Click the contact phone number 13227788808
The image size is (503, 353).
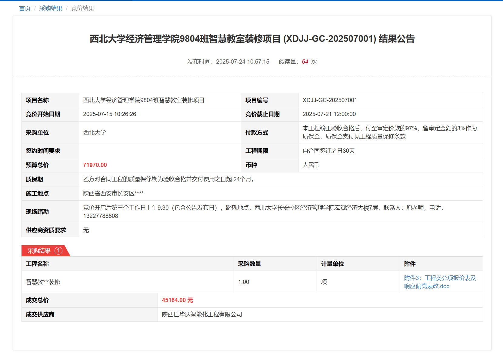click(101, 216)
